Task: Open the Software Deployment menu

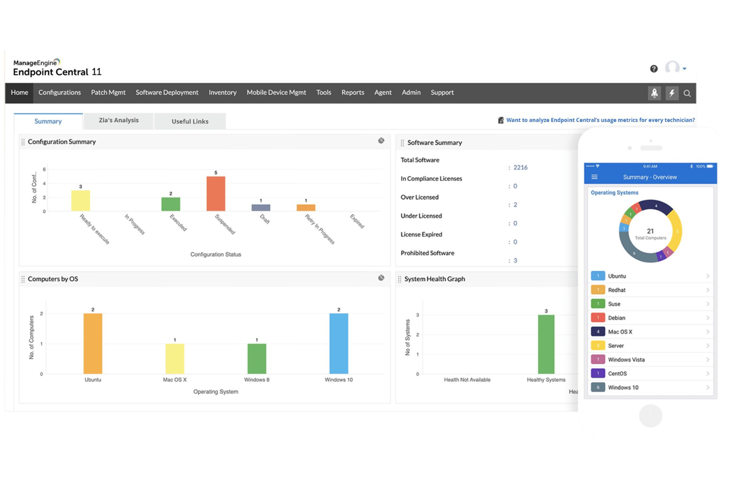Action: click(x=167, y=93)
